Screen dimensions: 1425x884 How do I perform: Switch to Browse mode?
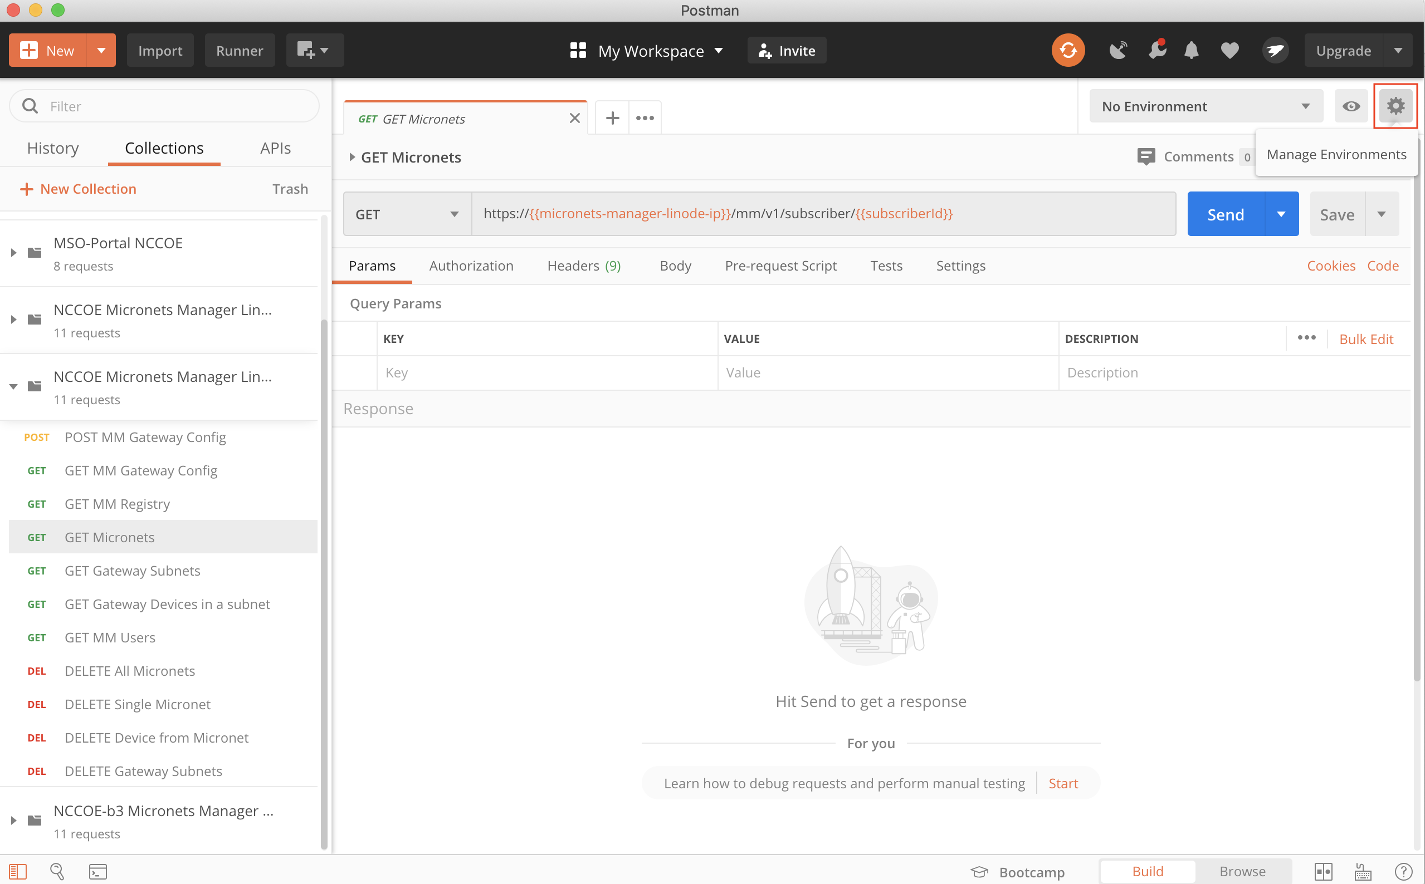point(1242,871)
